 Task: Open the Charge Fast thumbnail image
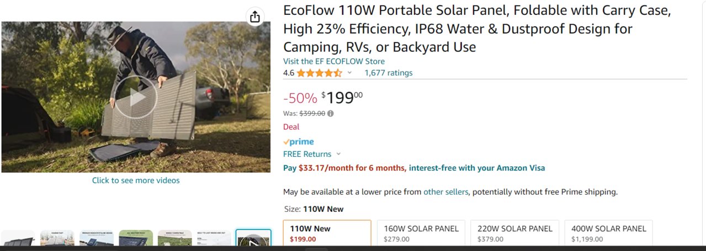pos(57,238)
